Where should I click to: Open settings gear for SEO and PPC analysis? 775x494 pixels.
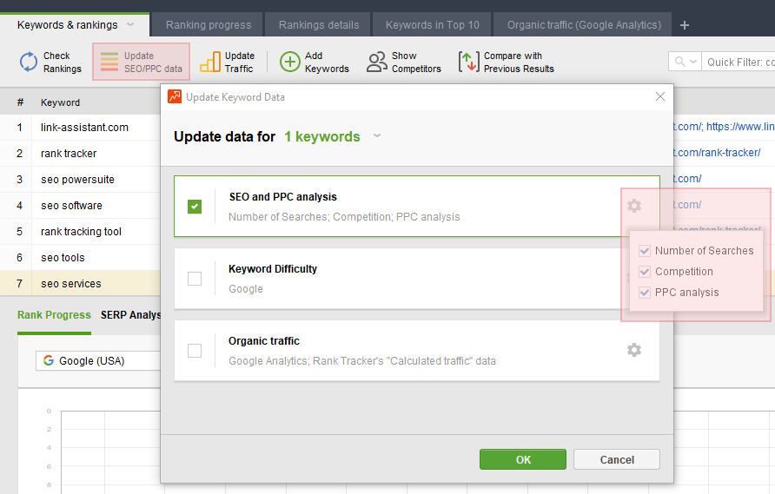click(x=634, y=206)
